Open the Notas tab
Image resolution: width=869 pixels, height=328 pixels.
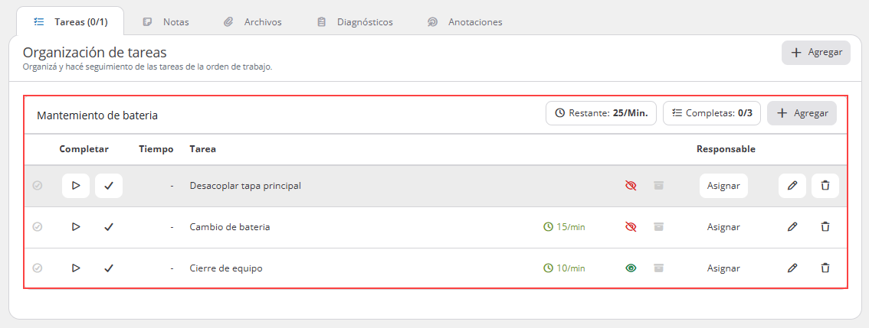click(x=166, y=22)
